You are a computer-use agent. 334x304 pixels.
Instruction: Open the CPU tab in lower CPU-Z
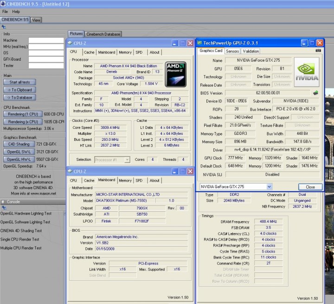(x=73, y=180)
